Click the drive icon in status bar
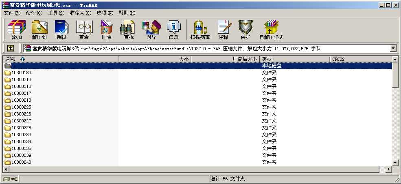The width and height of the screenshot is (401, 184). tap(7, 179)
